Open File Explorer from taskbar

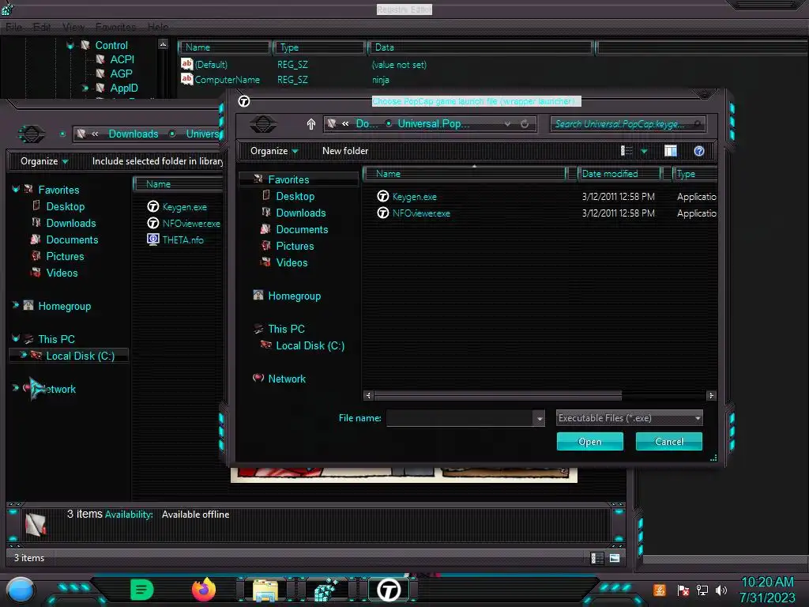[265, 590]
